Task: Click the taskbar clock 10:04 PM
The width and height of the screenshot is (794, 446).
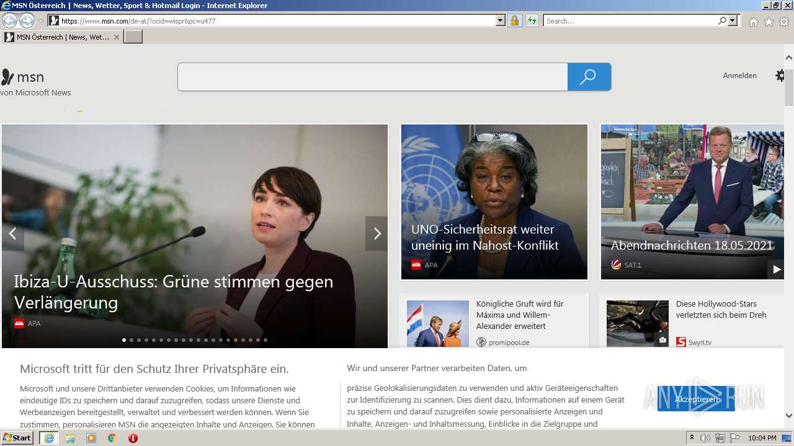Action: click(762, 438)
